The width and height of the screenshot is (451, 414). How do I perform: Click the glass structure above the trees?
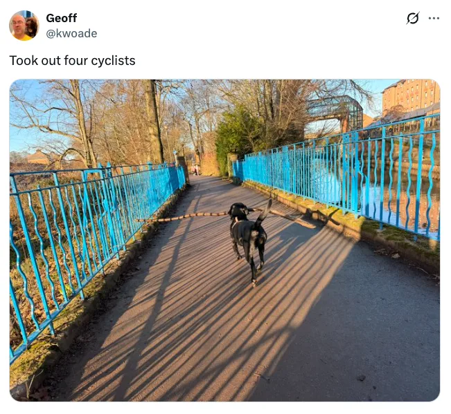coord(335,112)
